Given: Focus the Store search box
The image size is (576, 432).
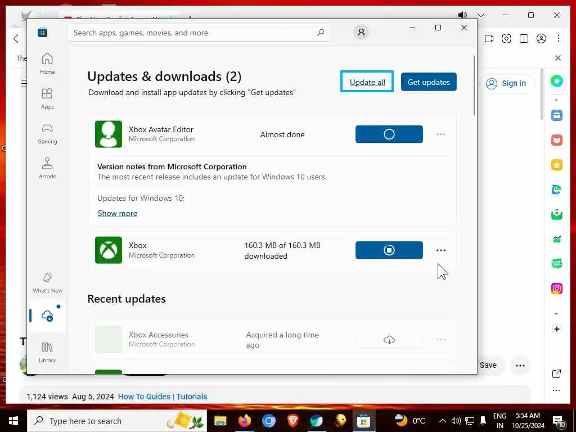Looking at the screenshot, I should click(x=199, y=33).
